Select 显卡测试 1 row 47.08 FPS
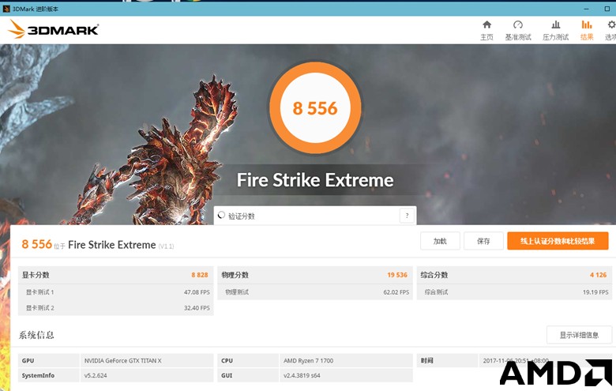616x391 pixels. (x=115, y=292)
